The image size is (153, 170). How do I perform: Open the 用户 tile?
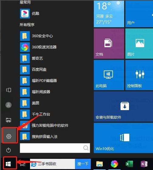[139, 14]
